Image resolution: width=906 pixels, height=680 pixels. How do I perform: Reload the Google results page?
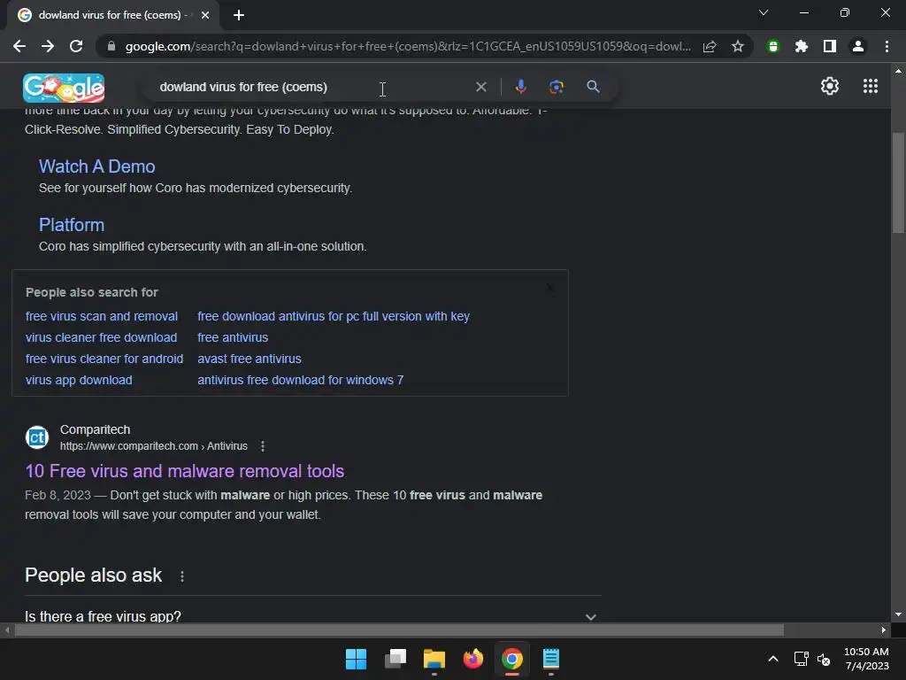pyautogui.click(x=76, y=46)
